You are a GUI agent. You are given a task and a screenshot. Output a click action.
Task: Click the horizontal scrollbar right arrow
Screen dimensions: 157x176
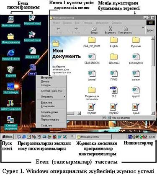(x=79, y=113)
